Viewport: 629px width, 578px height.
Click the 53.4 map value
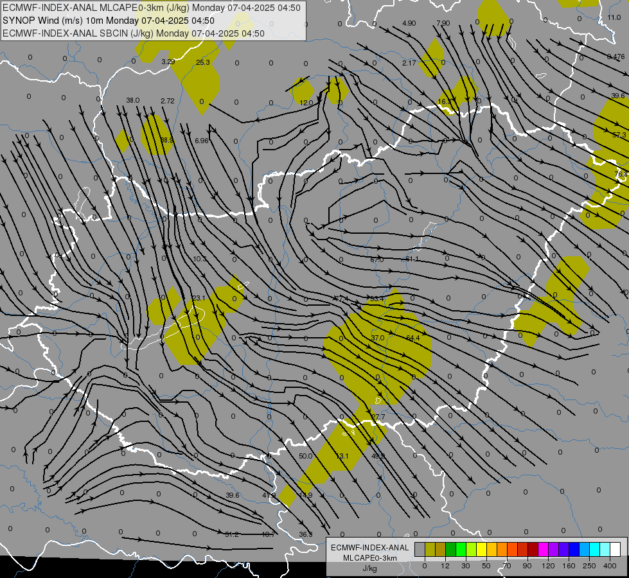pyautogui.click(x=377, y=299)
